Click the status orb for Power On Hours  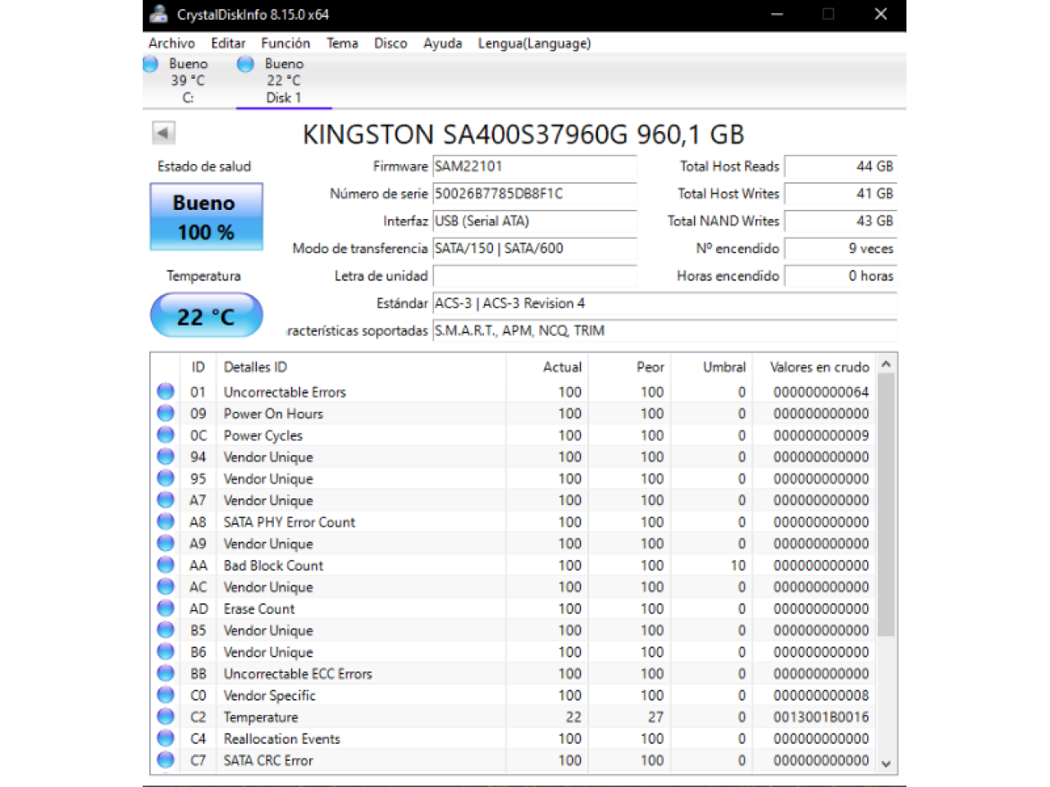[x=166, y=413]
